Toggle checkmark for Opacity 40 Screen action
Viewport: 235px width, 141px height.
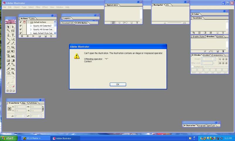[21, 29]
